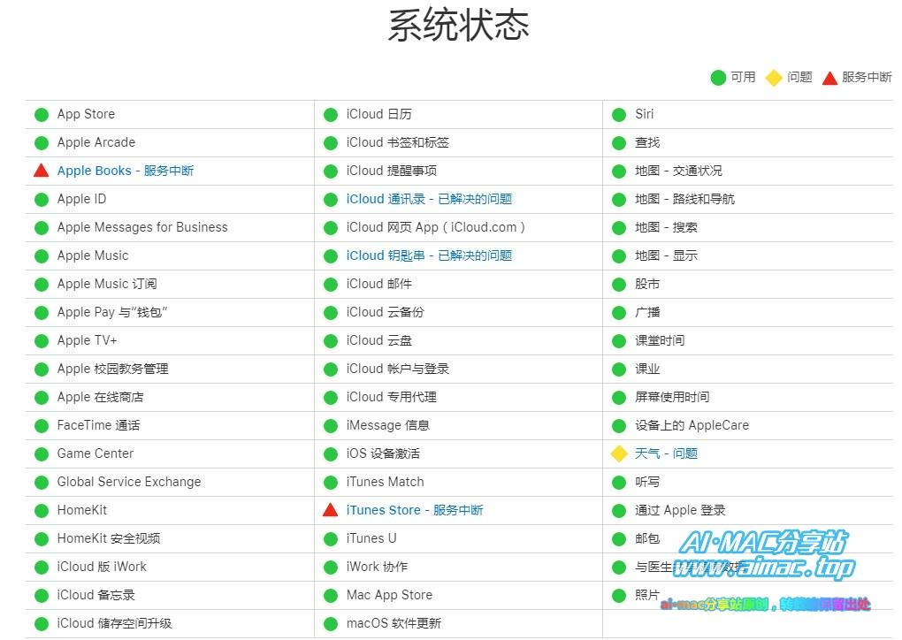Select the Apple 在线商店 entry
Viewport: 902px width, 640px height.
[x=101, y=397]
